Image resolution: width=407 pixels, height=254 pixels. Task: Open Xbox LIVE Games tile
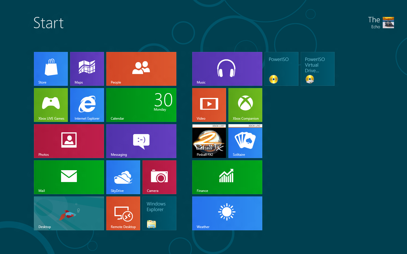tap(51, 105)
